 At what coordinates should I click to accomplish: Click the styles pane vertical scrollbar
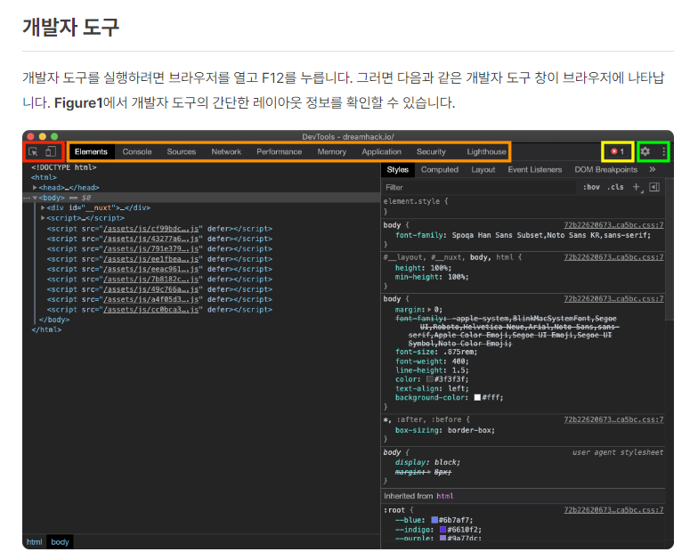click(x=670, y=249)
